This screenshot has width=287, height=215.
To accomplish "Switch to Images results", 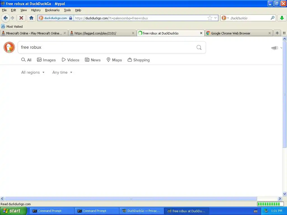I will pos(46,60).
